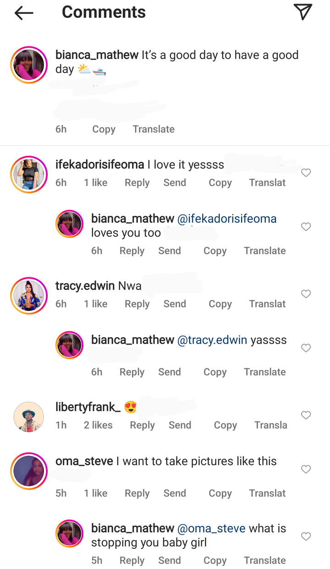Reply to ifekadorisifeoma's comment
330x569 pixels.
coord(137,183)
